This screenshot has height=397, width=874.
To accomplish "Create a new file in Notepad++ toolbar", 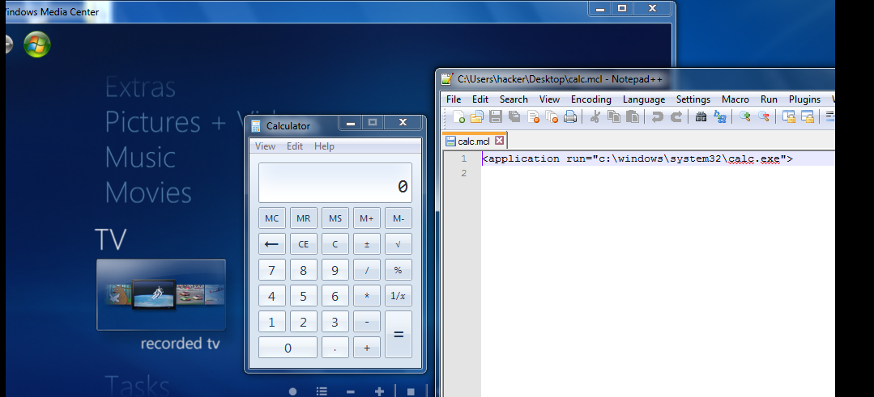I will 458,116.
